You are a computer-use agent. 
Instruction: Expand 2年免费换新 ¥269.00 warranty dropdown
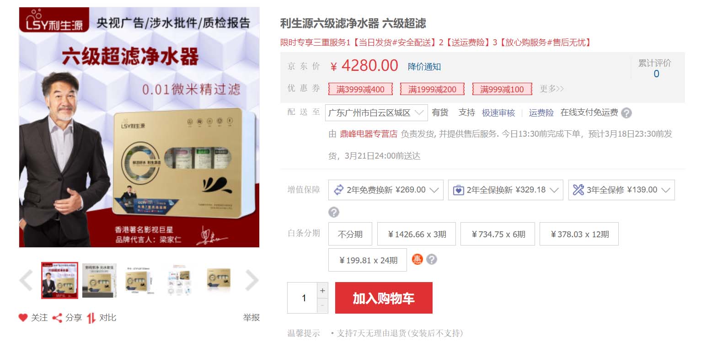[386, 190]
